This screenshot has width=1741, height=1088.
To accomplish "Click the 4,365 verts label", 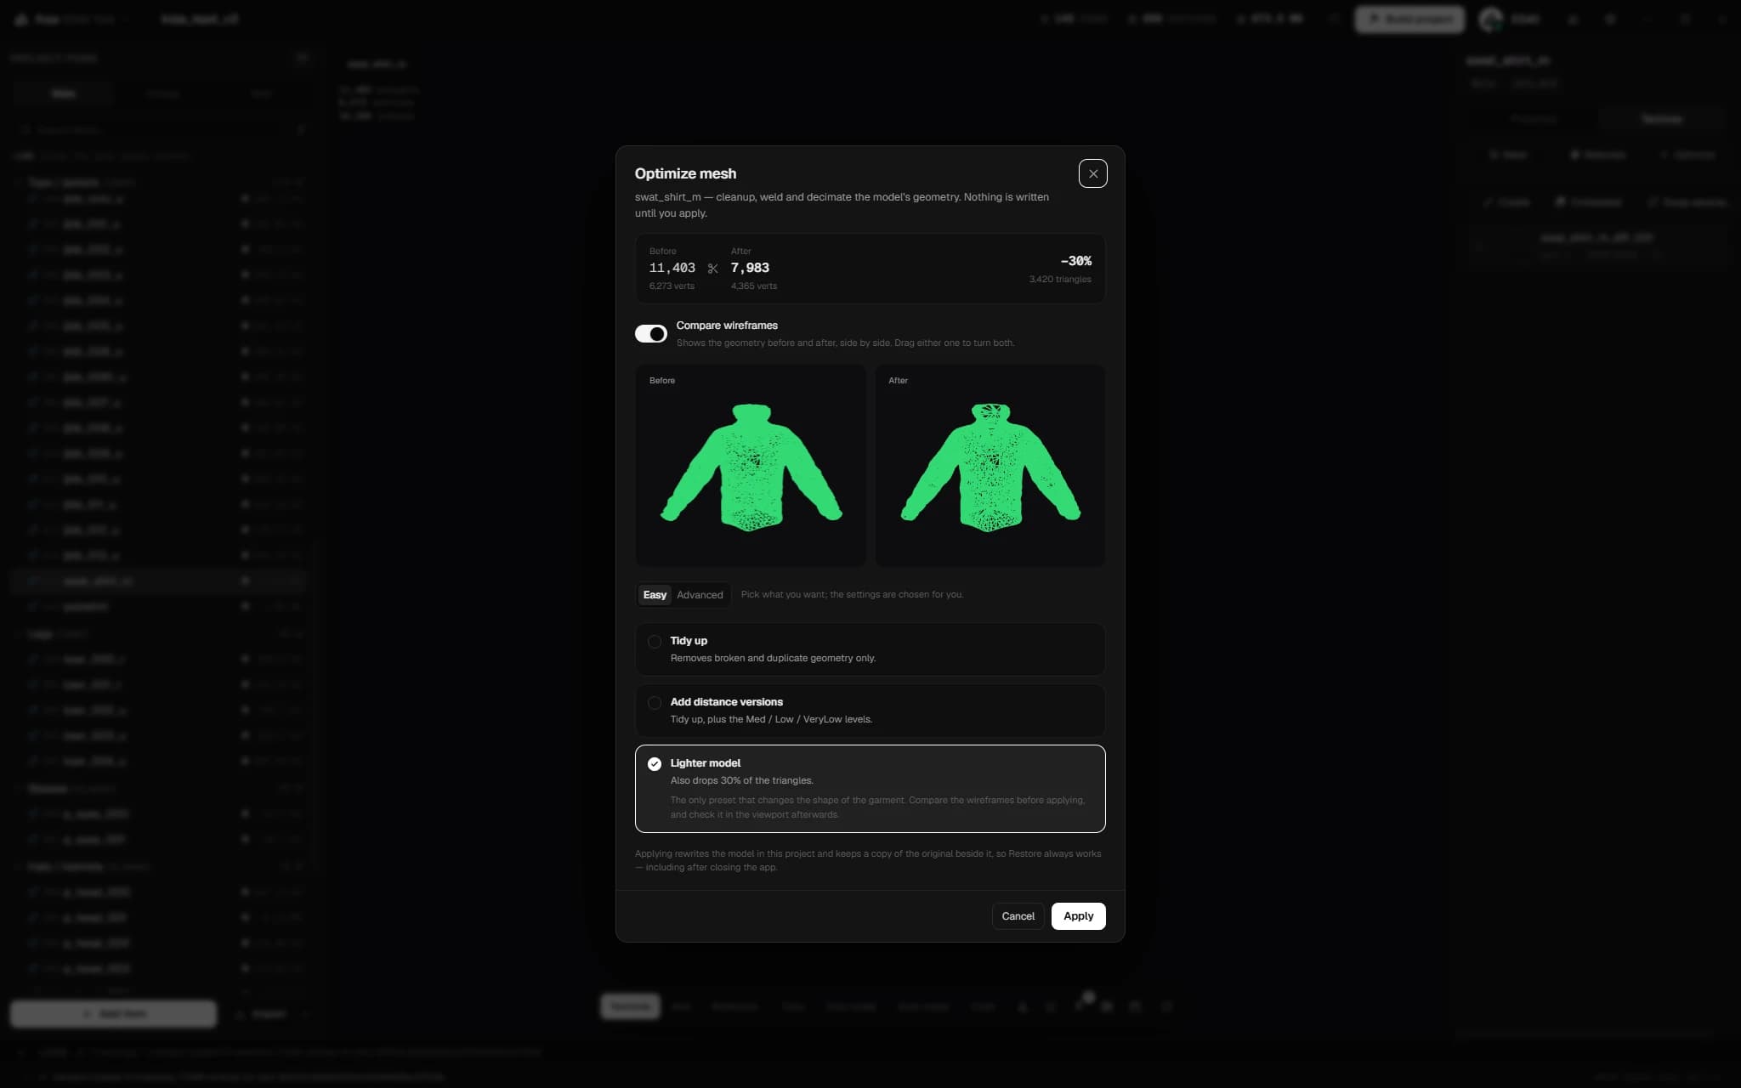I will 754,286.
